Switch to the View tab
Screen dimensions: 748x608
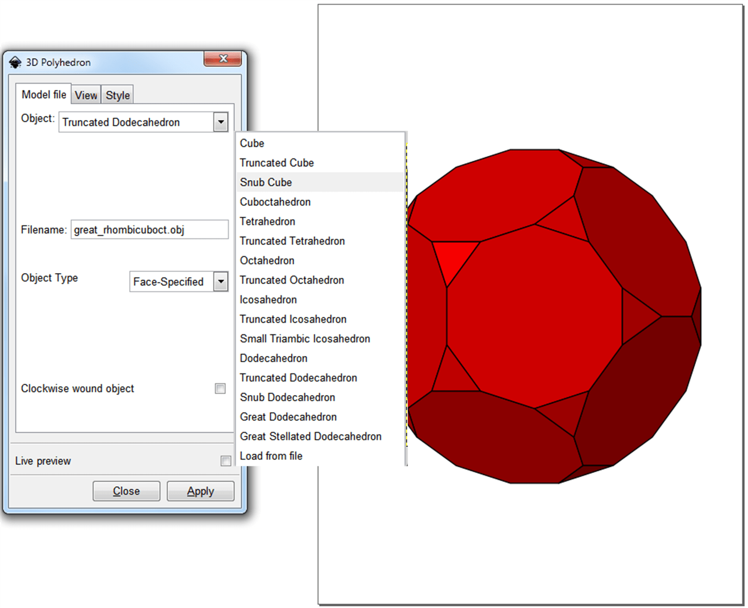click(x=86, y=94)
